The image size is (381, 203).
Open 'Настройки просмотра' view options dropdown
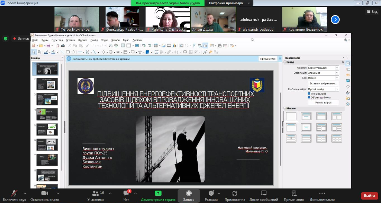pyautogui.click(x=228, y=3)
